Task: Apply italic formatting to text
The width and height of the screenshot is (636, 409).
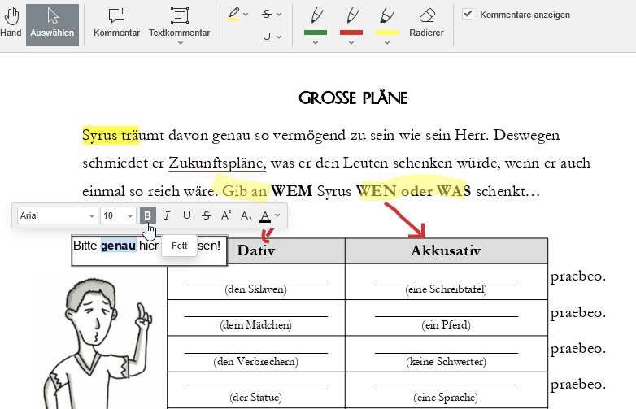Action: [168, 215]
